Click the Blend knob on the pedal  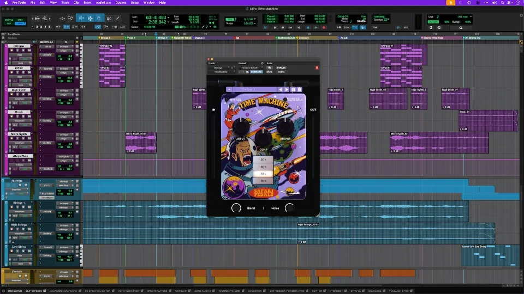click(x=236, y=207)
